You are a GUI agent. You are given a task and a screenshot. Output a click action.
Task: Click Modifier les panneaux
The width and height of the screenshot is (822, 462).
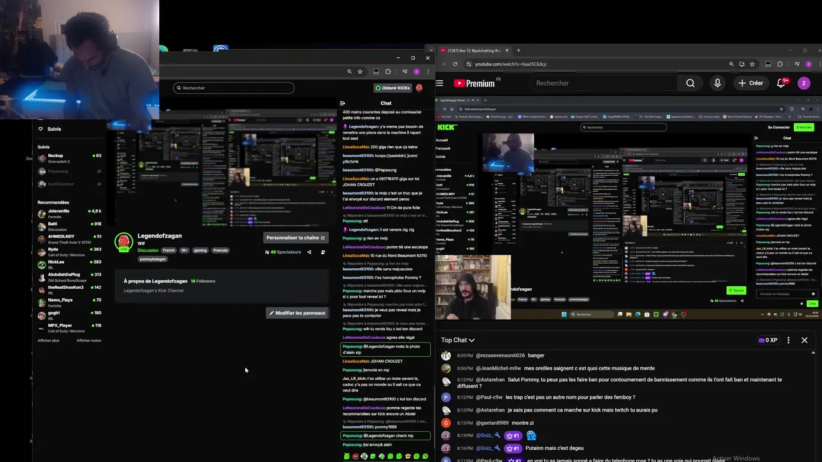(x=297, y=312)
